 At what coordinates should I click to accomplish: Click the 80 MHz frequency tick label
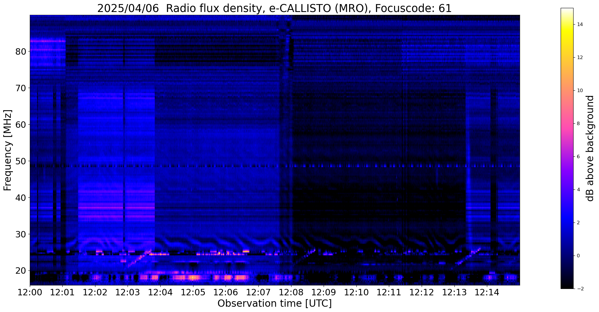click(21, 51)
